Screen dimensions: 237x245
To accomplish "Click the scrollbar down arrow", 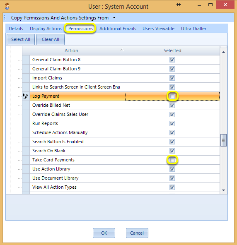I will point(224,190).
